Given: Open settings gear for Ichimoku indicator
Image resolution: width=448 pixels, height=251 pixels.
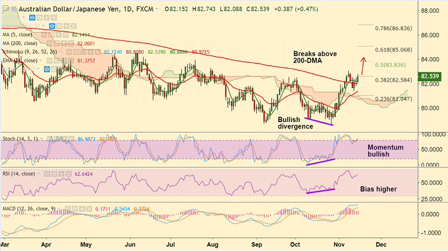Looking at the screenshot, I should pos(76,52).
